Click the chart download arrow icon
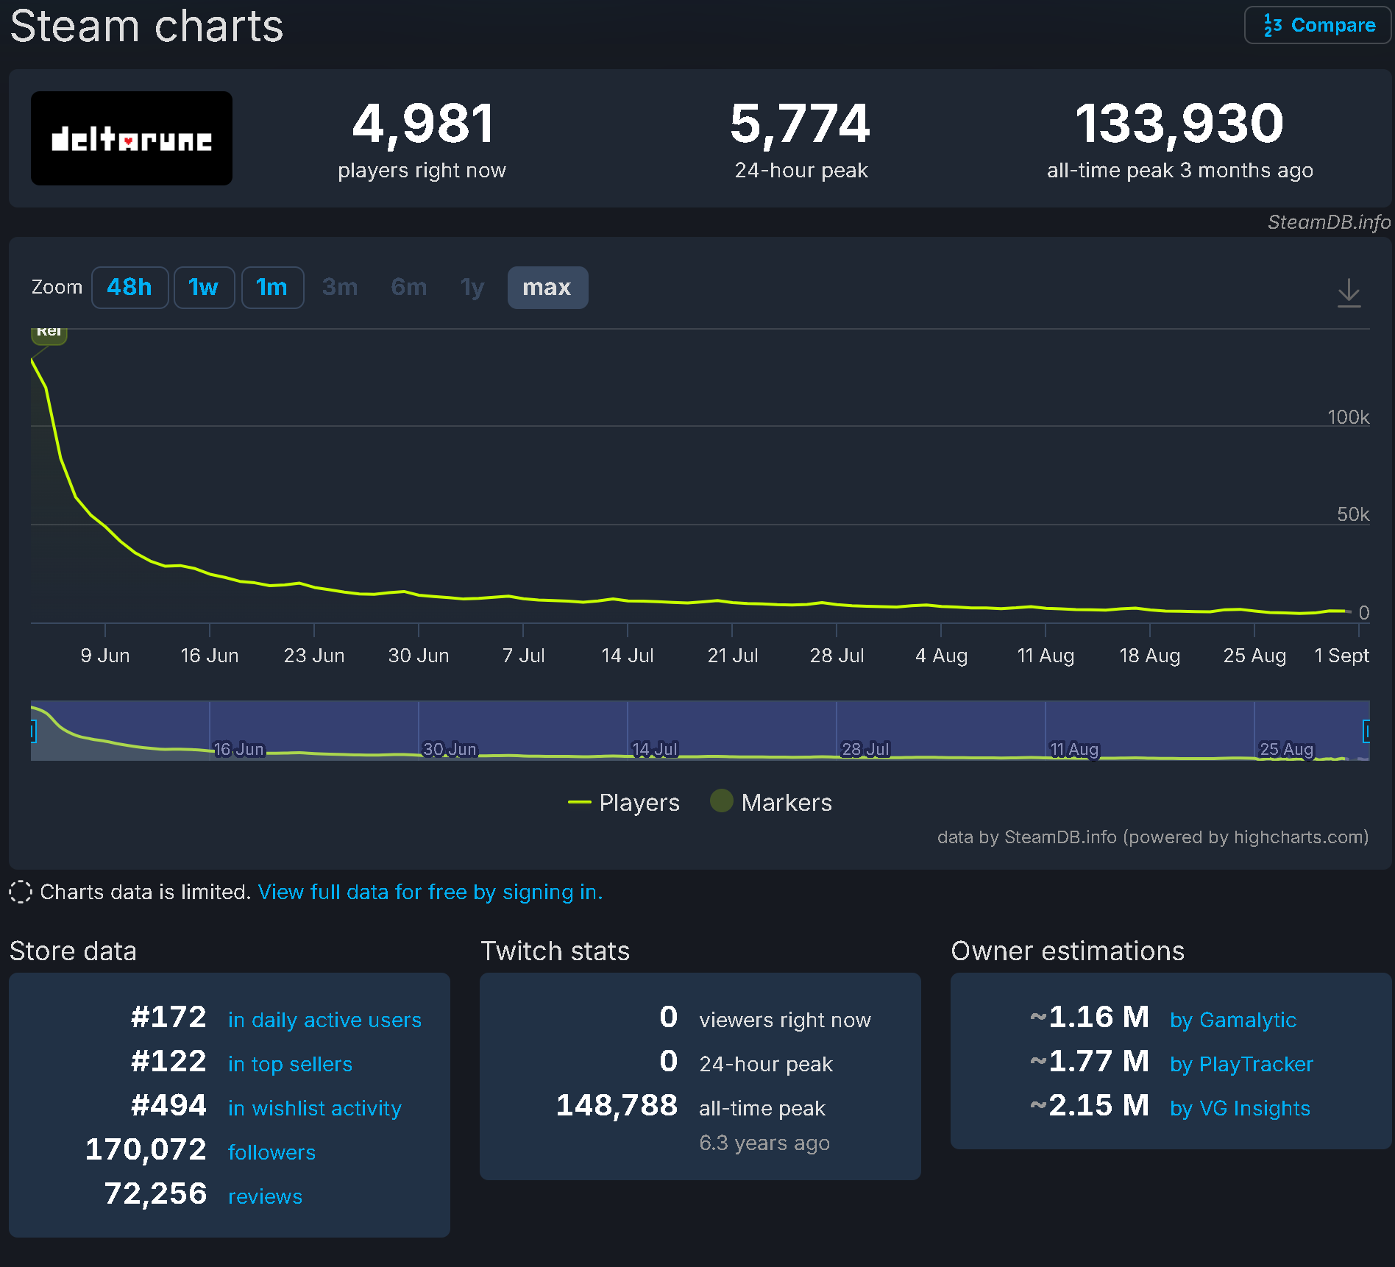 click(1349, 292)
